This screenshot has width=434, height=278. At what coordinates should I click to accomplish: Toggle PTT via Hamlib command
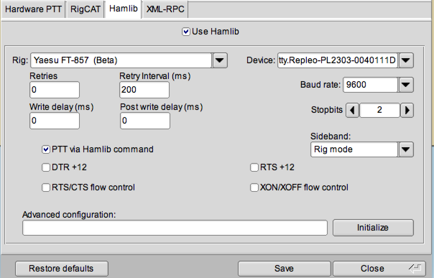tap(46, 149)
